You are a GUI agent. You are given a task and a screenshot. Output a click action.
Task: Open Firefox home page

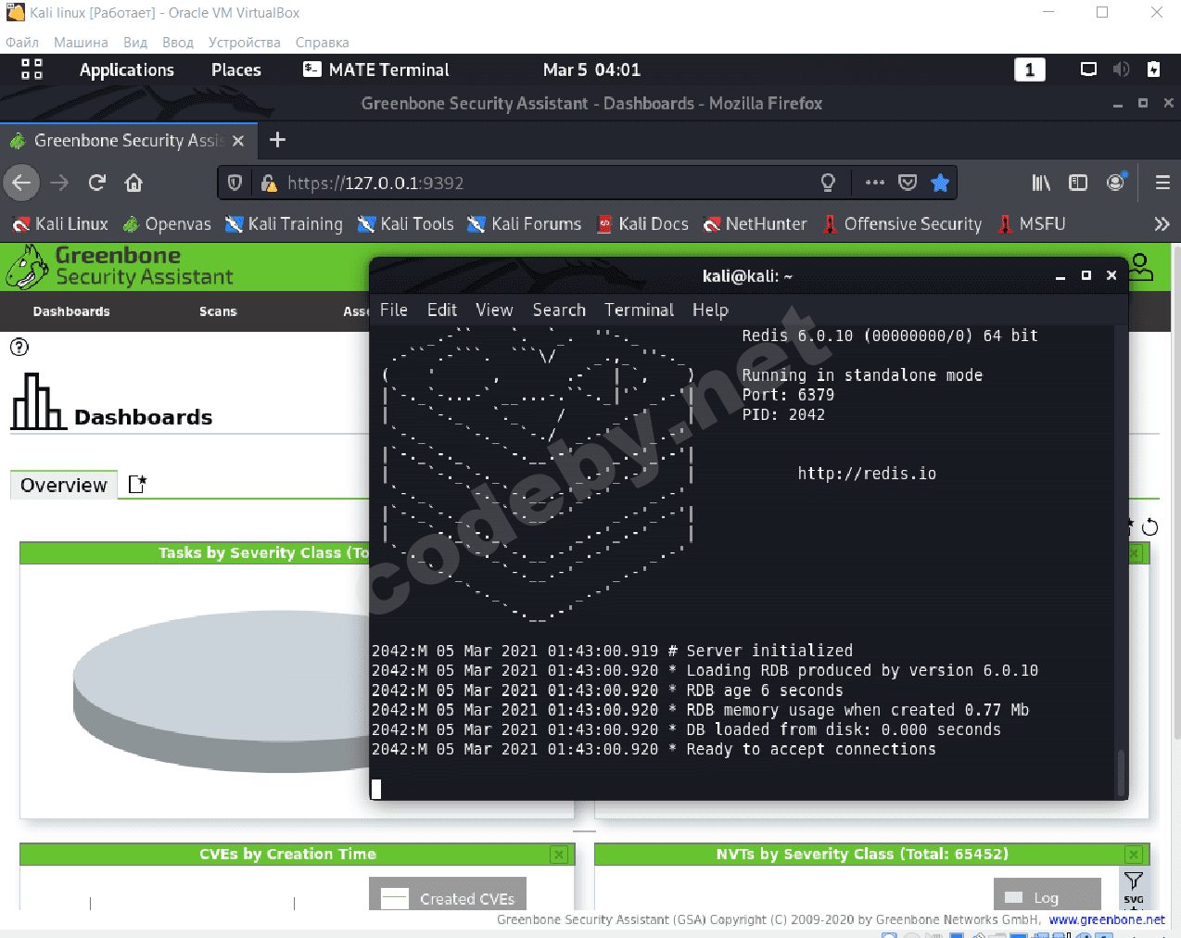point(134,183)
